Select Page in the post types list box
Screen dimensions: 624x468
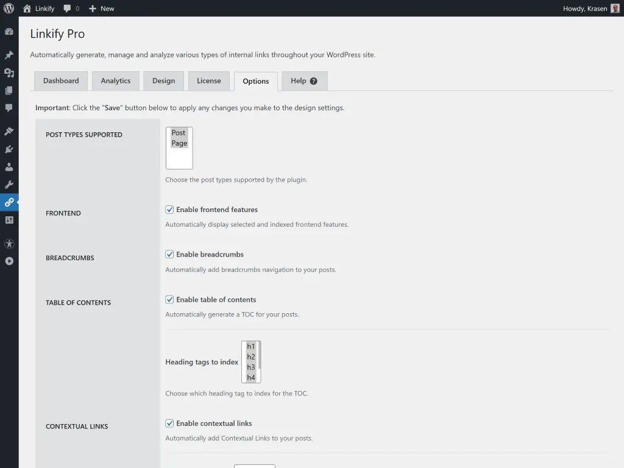pyautogui.click(x=179, y=143)
